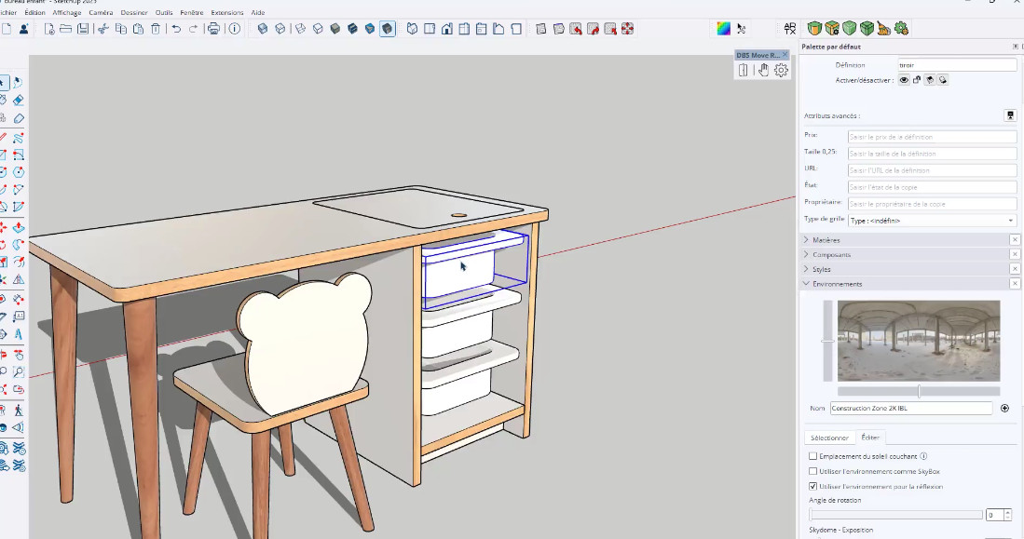Click the Construction Zone environment preview thumbnail
The width and height of the screenshot is (1024, 539).
919,341
